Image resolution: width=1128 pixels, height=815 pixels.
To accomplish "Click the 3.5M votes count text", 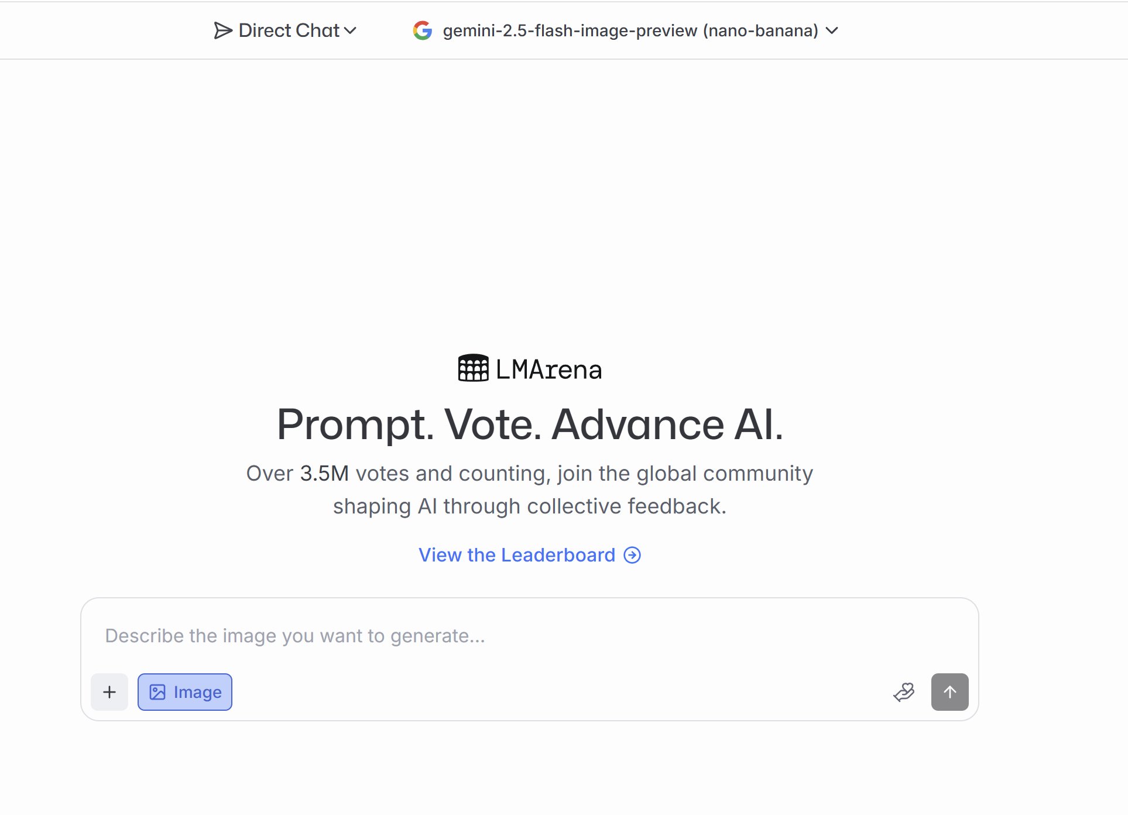I will (x=324, y=473).
